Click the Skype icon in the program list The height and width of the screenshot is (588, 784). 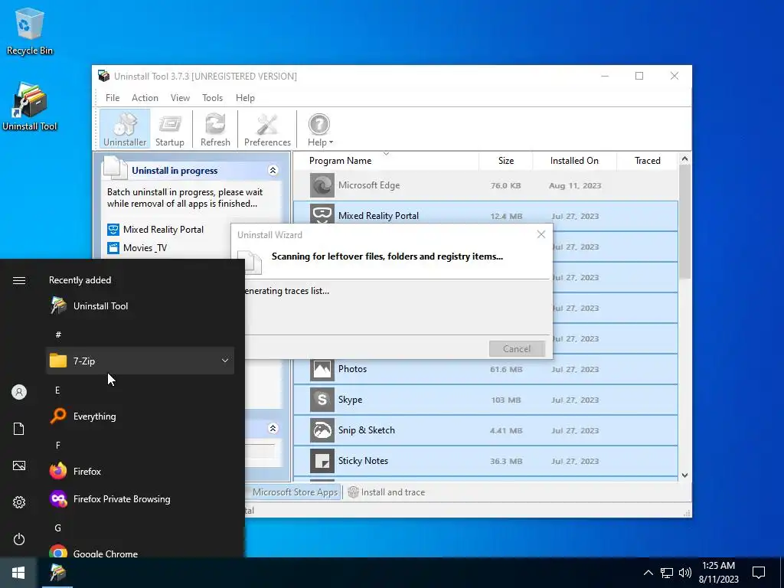pos(322,400)
